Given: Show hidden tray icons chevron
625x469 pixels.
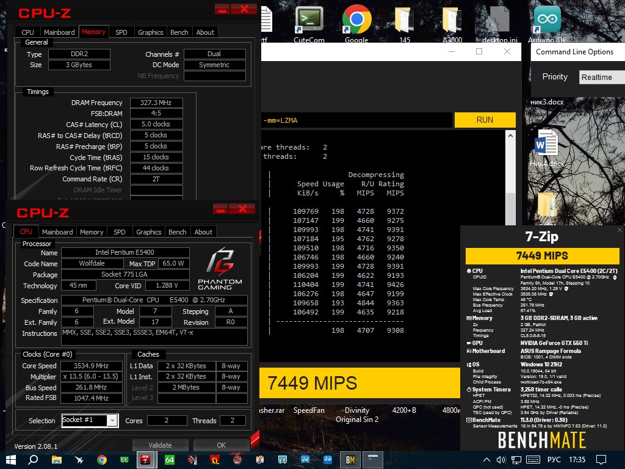Looking at the screenshot, I should pyautogui.click(x=486, y=460).
